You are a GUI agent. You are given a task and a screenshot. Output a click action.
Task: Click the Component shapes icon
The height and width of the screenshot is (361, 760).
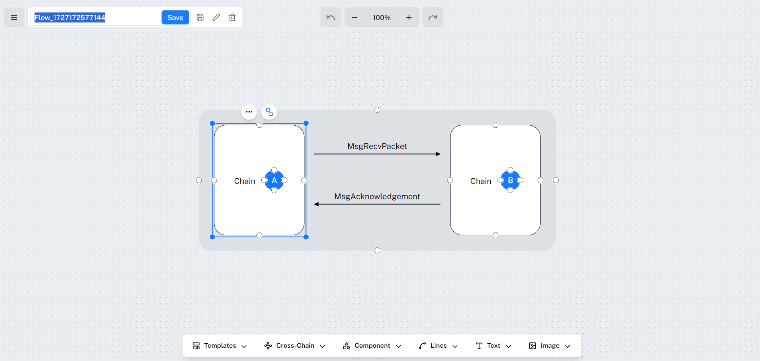[x=346, y=346]
